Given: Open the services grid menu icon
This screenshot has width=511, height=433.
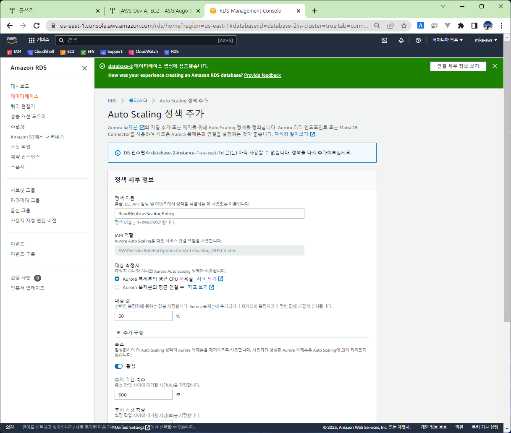Looking at the screenshot, I should (x=31, y=40).
